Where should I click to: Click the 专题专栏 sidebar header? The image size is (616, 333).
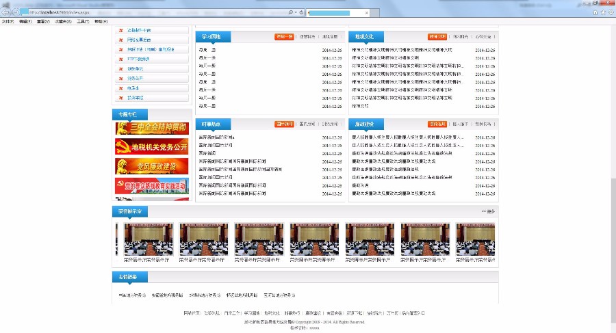click(129, 114)
